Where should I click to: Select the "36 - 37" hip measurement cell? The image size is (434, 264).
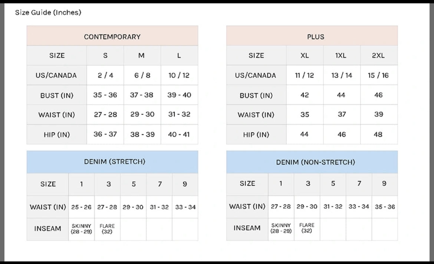[105, 134]
